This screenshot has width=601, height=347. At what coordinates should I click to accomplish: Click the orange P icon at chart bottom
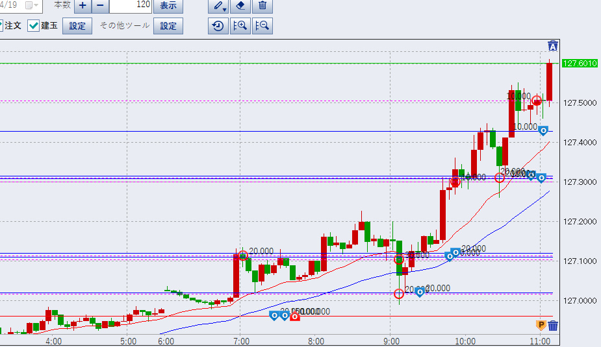(x=540, y=324)
